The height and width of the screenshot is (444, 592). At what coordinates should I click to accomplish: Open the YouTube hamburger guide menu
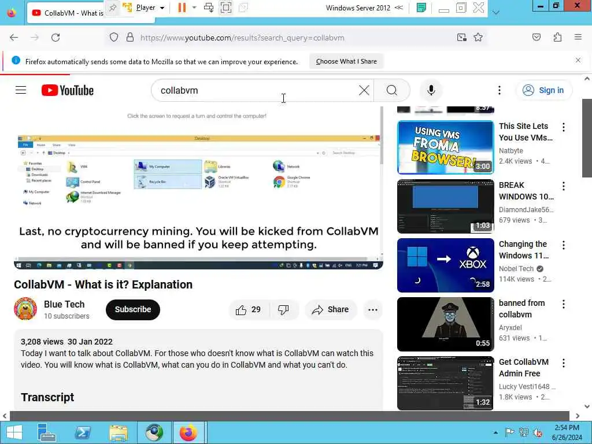21,90
